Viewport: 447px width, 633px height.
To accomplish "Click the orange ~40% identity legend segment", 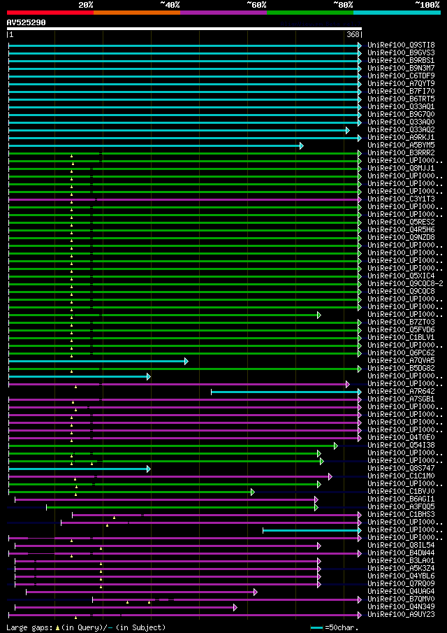I will tap(137, 13).
